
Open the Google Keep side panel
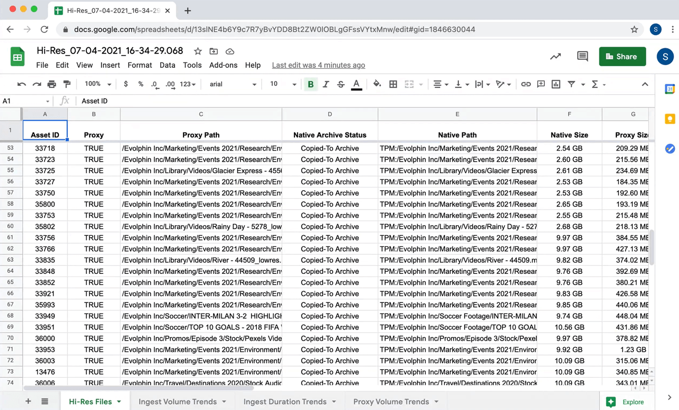[669, 119]
